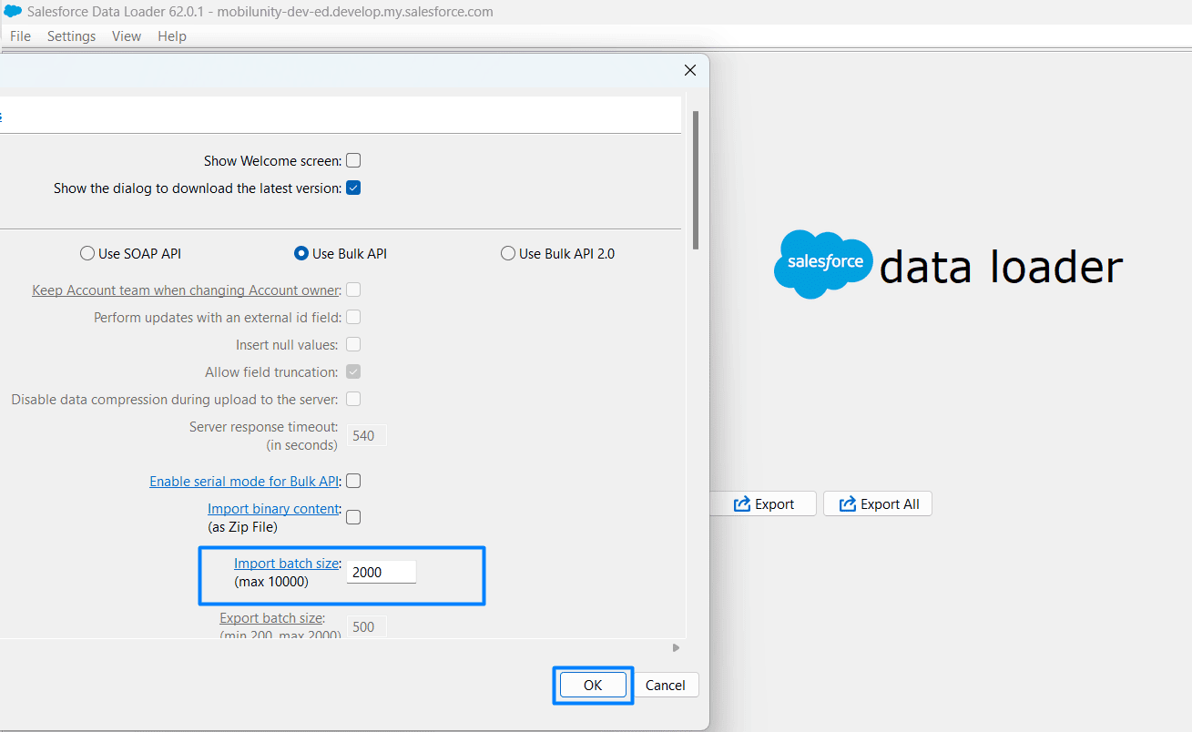Click the Import batch size link
The width and height of the screenshot is (1192, 732).
(286, 564)
